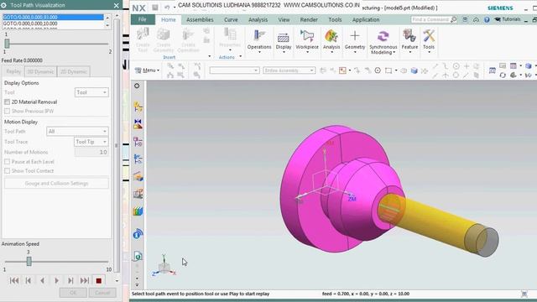
Task: Click the Undo arrow in title bar
Action: click(167, 8)
